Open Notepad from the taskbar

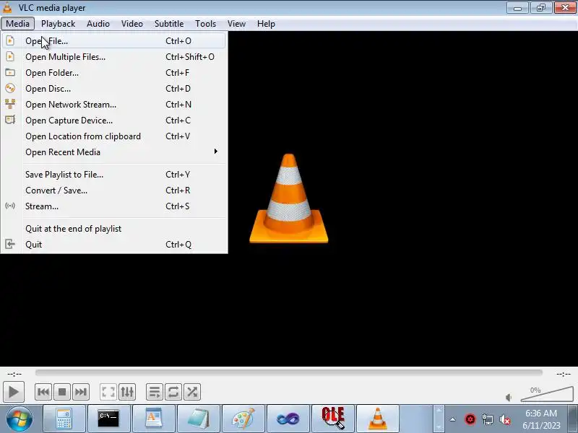tap(198, 419)
